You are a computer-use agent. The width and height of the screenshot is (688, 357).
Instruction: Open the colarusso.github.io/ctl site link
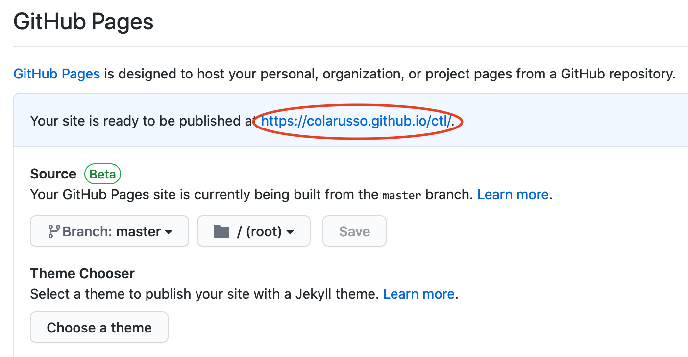coord(357,121)
